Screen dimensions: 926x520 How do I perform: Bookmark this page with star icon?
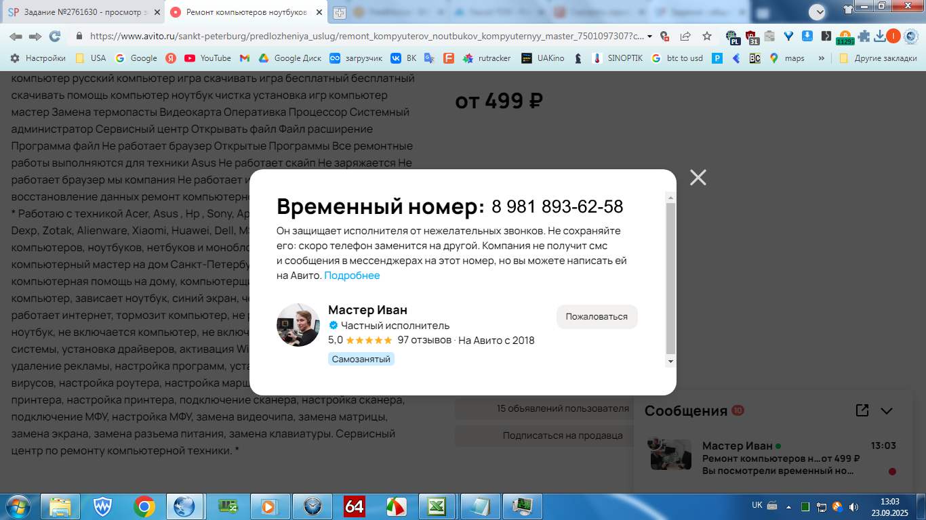point(706,36)
